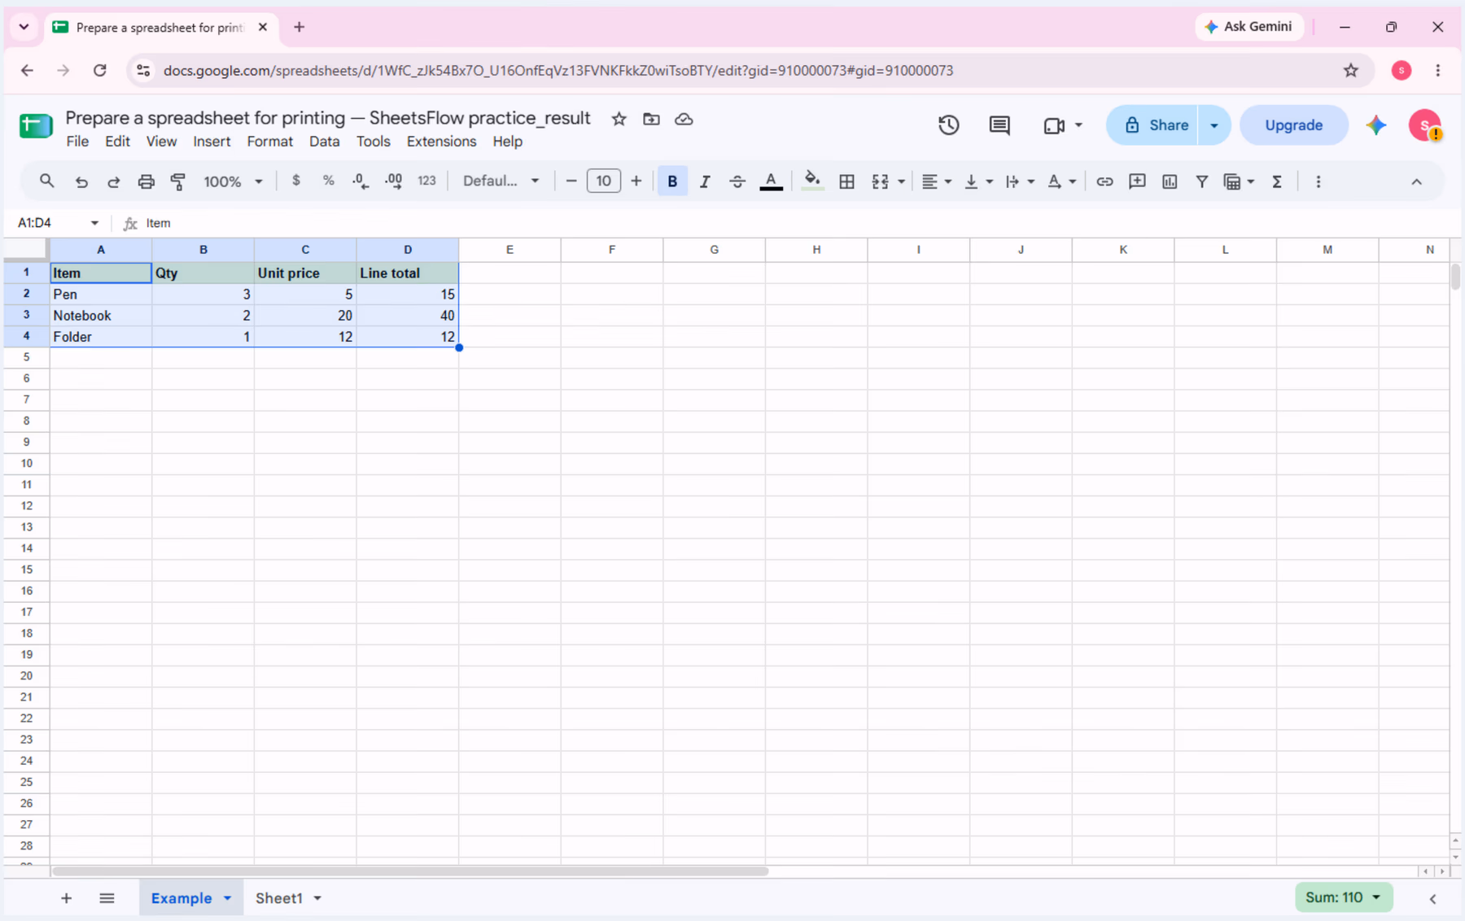Add a new sheet with plus button
The width and height of the screenshot is (1465, 921).
(66, 898)
